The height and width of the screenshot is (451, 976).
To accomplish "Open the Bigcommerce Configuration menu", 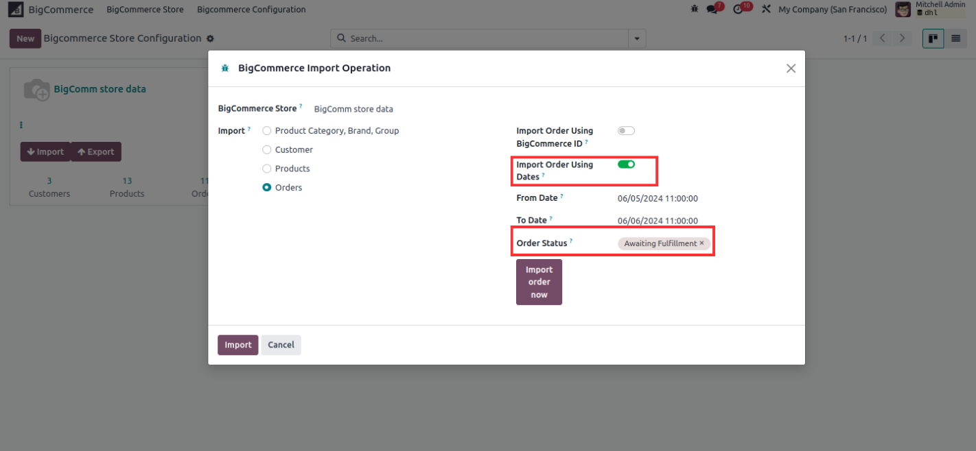I will pos(251,10).
